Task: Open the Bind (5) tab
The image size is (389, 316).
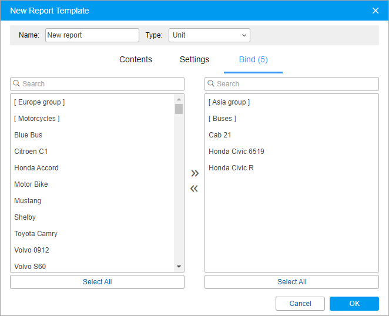Action: [253, 59]
